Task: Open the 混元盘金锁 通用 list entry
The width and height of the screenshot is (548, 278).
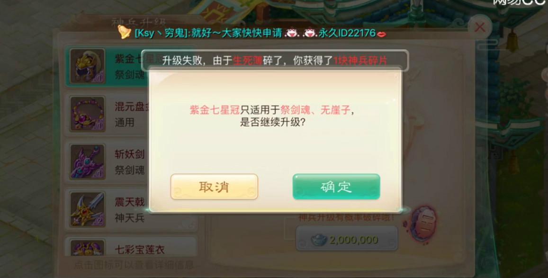Action: click(131, 114)
